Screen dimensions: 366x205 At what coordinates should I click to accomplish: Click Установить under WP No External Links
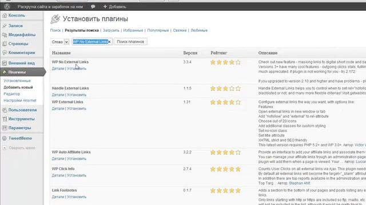[77, 68]
